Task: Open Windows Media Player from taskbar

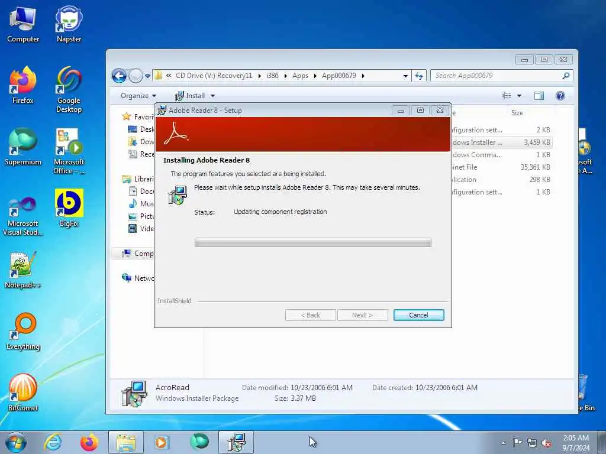Action: (x=161, y=442)
